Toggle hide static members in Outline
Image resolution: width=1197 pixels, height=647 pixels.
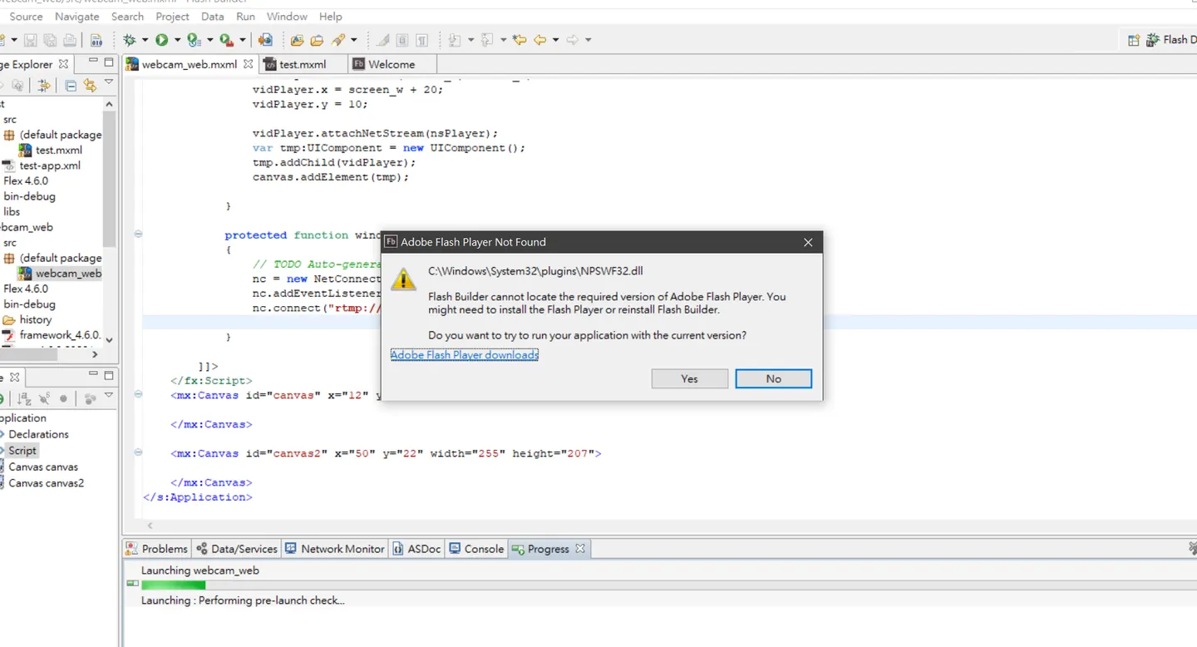click(44, 399)
